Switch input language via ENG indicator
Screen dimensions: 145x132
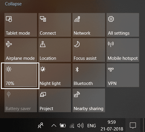(92, 126)
